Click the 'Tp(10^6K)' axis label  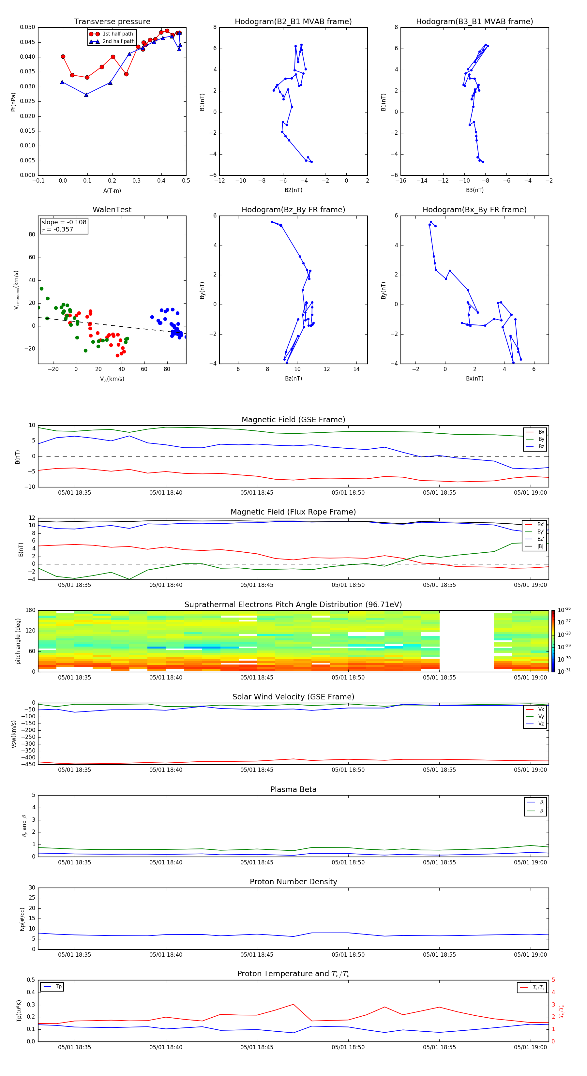click(19, 1011)
